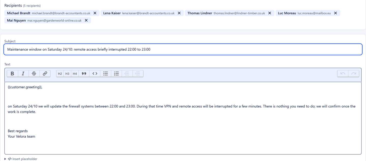This screenshot has height=161, width=366.
Task: Click the outdent list icon
Action: [x=127, y=74]
